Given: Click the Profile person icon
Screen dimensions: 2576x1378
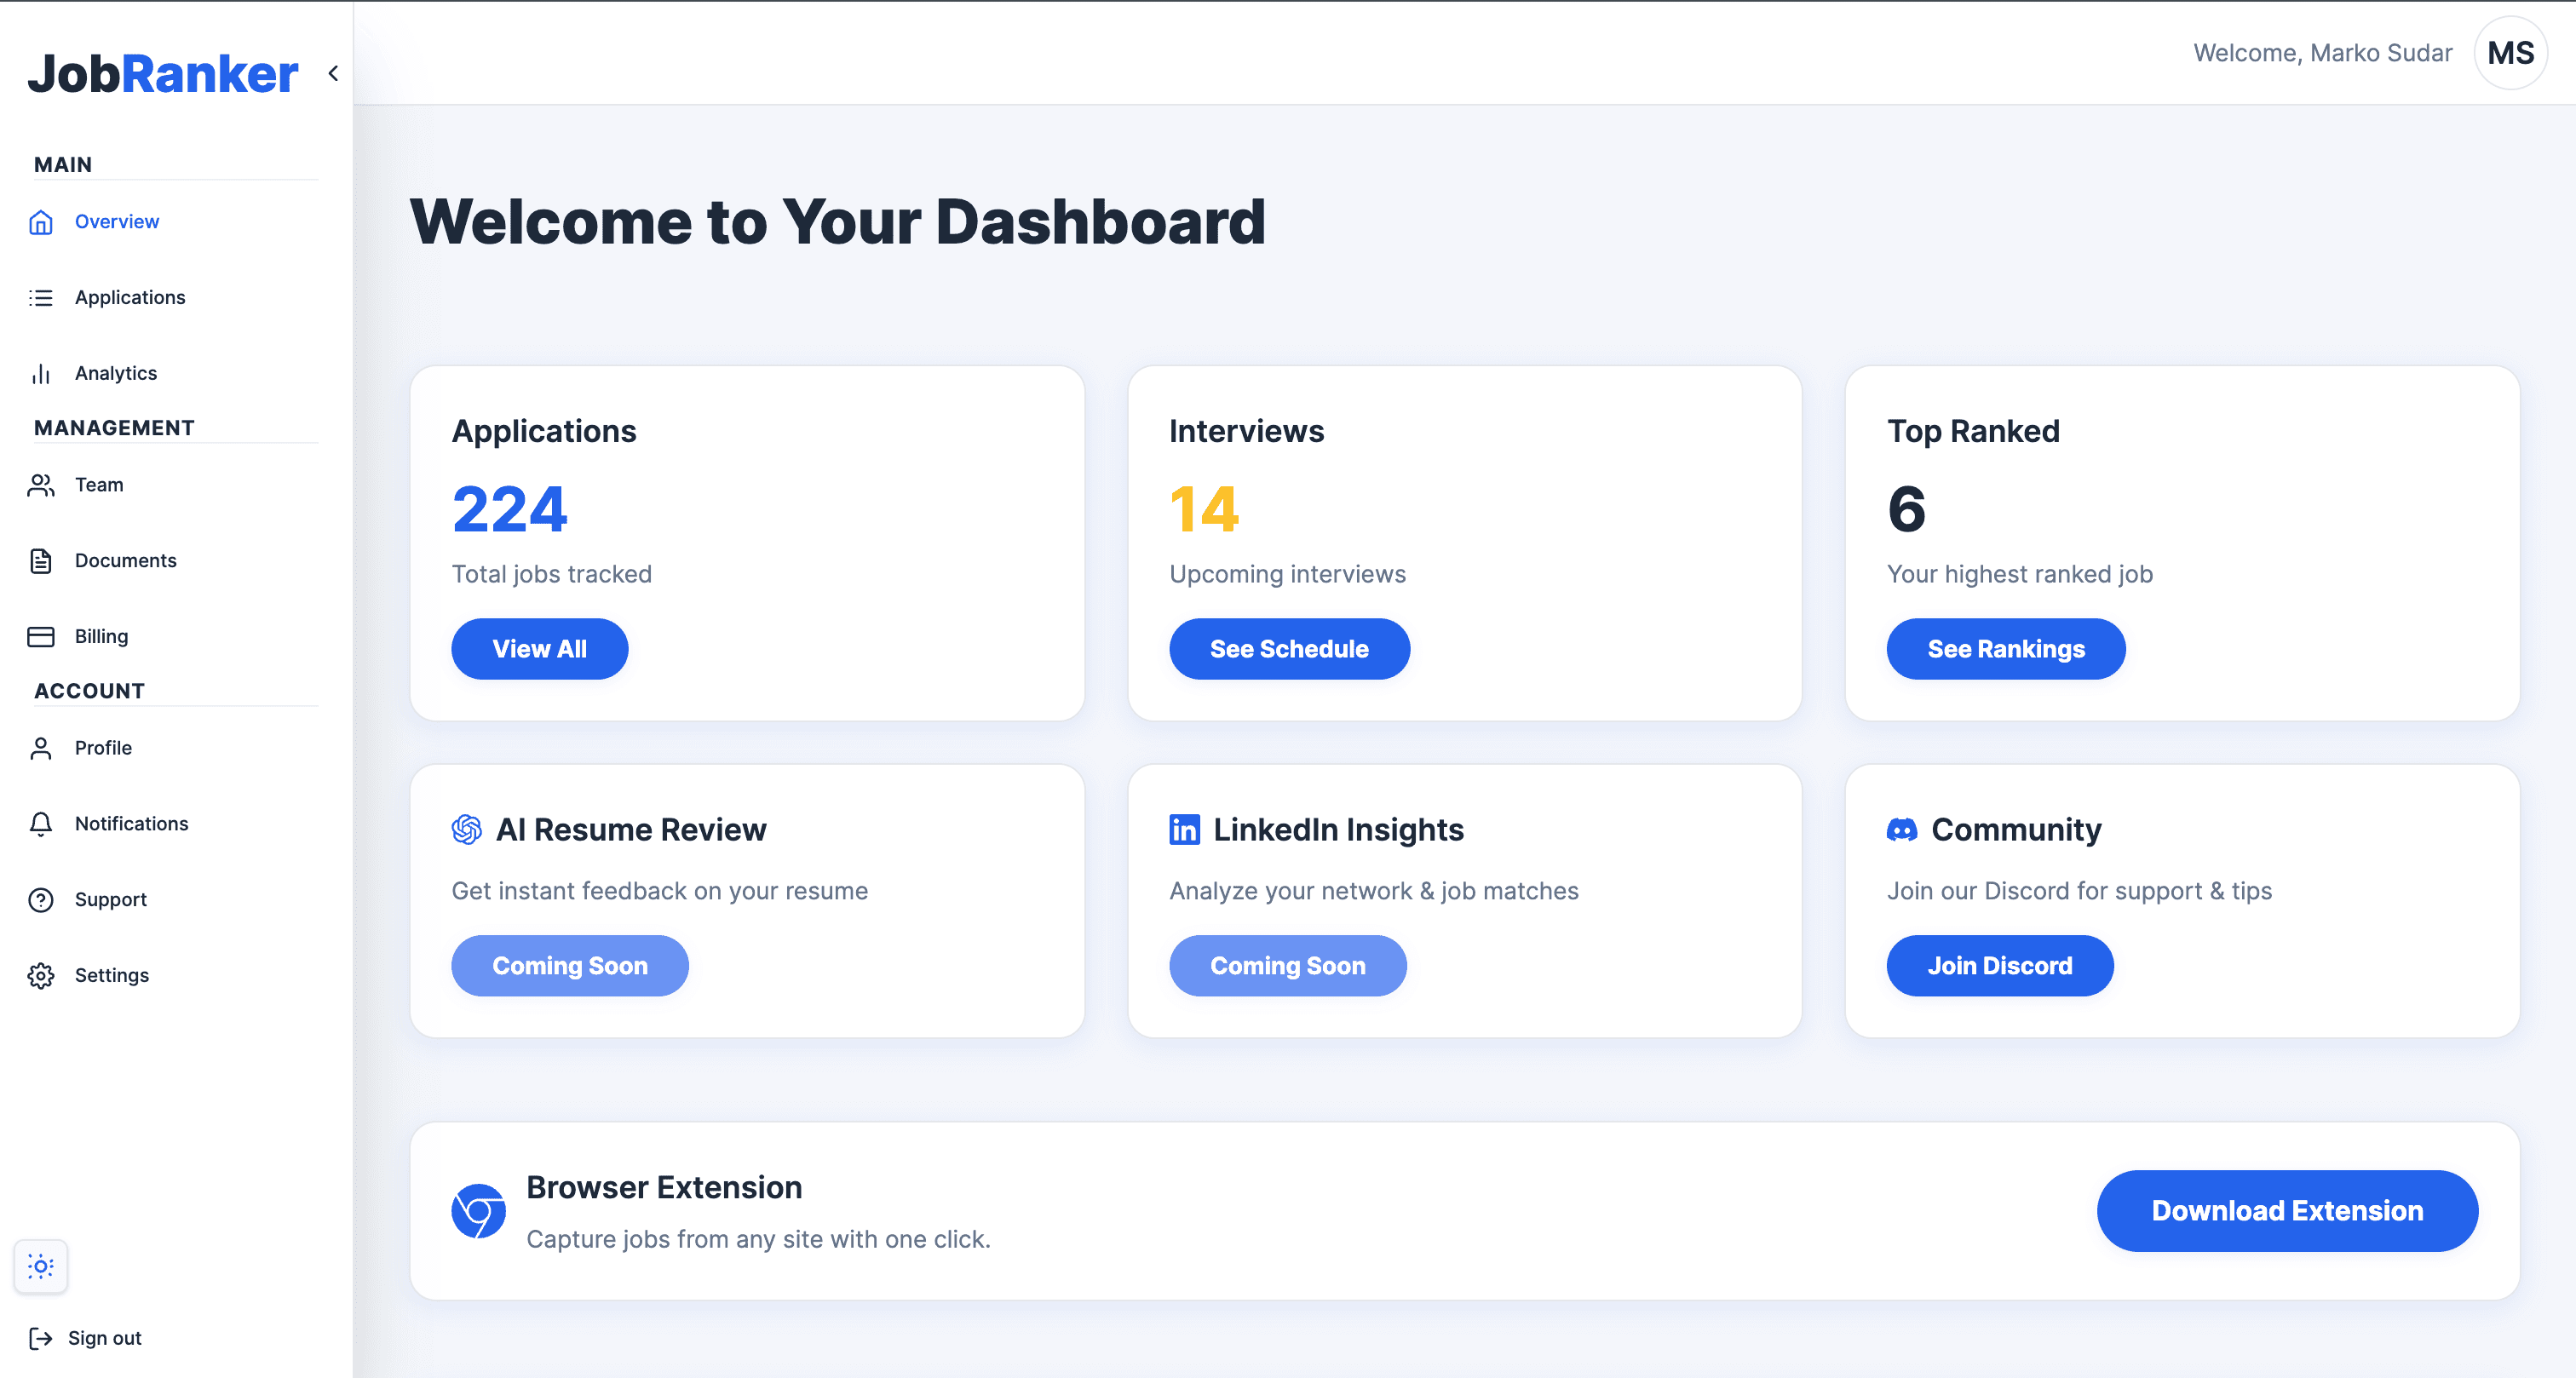Looking at the screenshot, I should pos(40,748).
